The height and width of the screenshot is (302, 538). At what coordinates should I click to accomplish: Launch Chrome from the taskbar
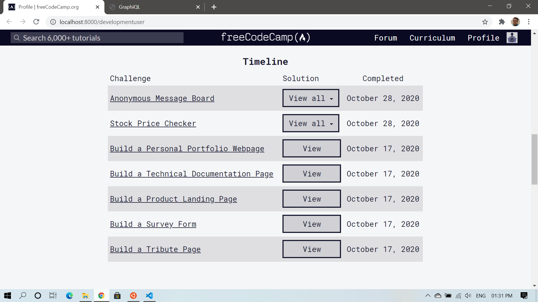(101, 296)
